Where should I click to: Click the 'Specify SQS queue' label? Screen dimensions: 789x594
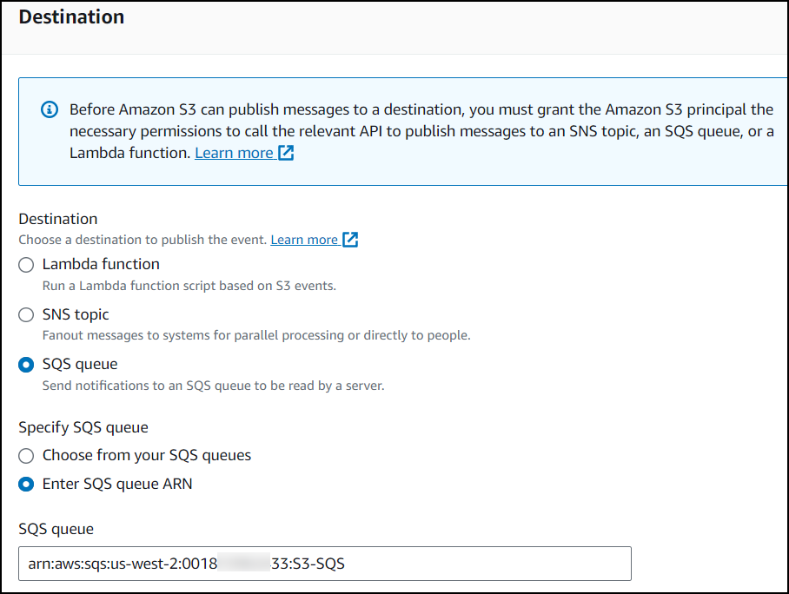[83, 427]
